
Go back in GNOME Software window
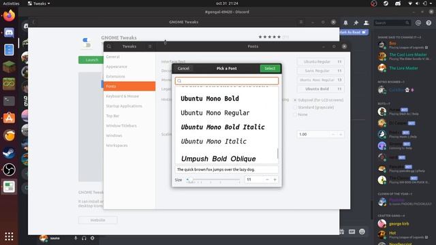pyautogui.click(x=33, y=22)
